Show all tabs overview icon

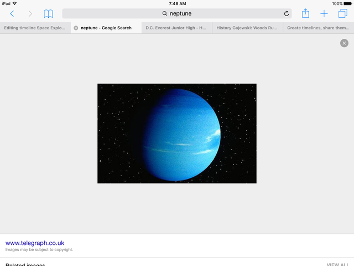(343, 13)
